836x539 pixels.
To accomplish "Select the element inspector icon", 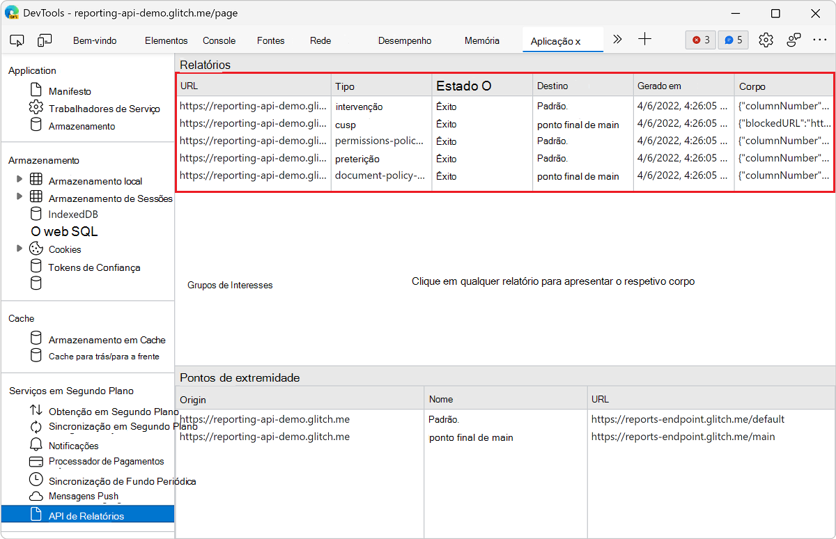I will [17, 40].
